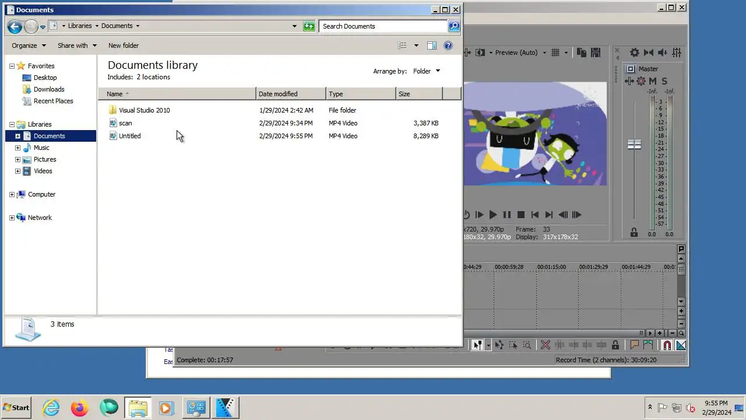This screenshot has height=420, width=746.
Task: Go to start in Vegas preview
Action: [535, 215]
